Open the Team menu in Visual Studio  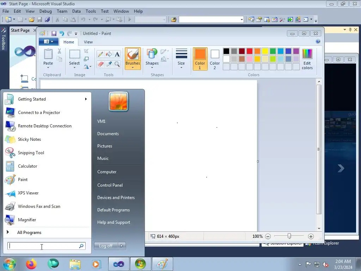(x=62, y=11)
